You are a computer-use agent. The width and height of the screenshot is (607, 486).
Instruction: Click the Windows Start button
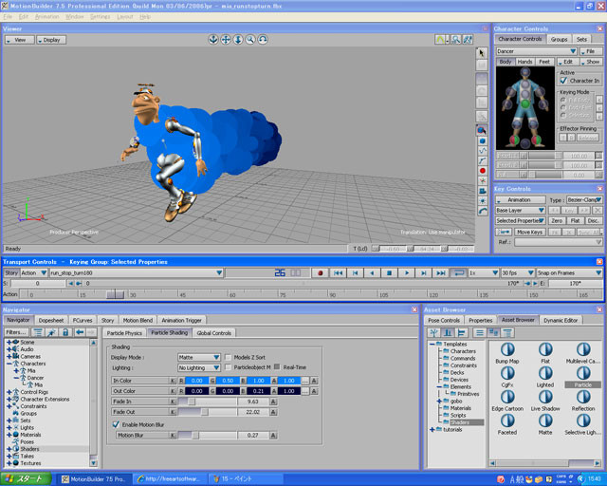pyautogui.click(x=27, y=479)
